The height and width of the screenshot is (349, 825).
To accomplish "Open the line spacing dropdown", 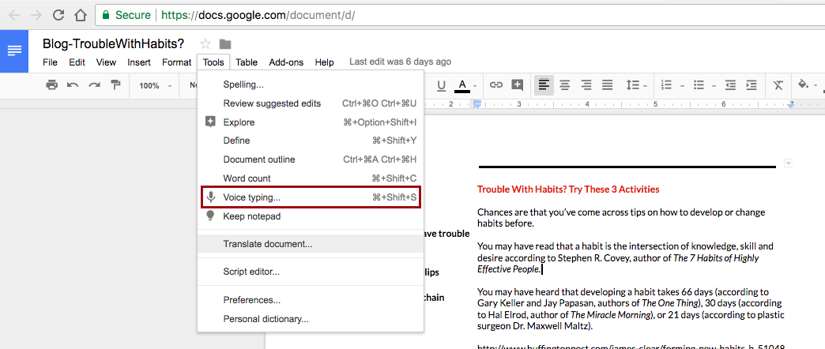I will 635,84.
